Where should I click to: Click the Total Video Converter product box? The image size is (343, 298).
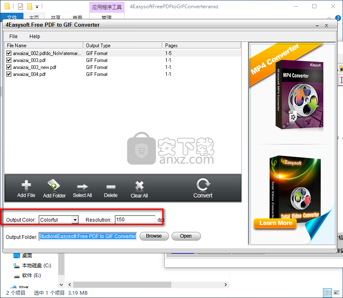tap(295, 189)
